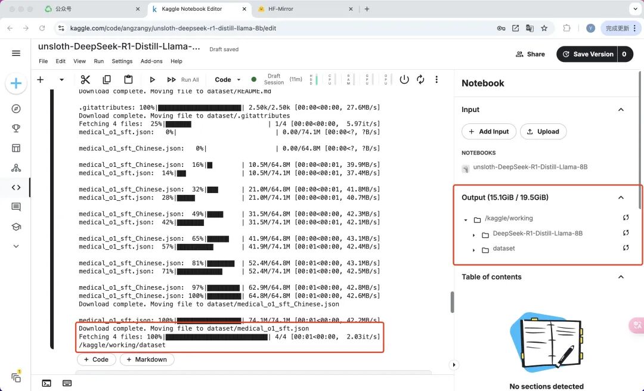This screenshot has height=391, width=644.
Task: Click the Add Input button
Action: (489, 132)
